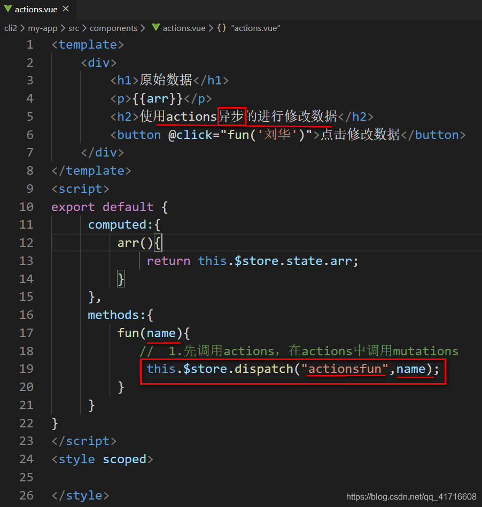Click line number 19 in the gutter

click(26, 369)
